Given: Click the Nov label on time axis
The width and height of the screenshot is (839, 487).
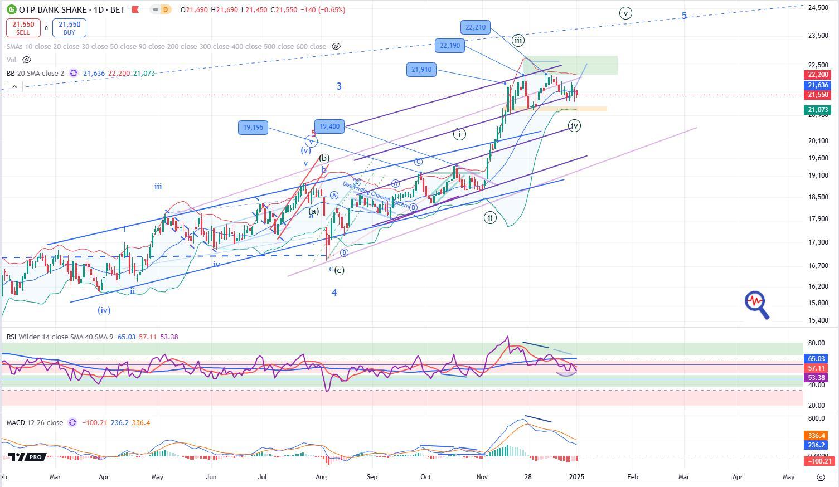Looking at the screenshot, I should [x=481, y=477].
